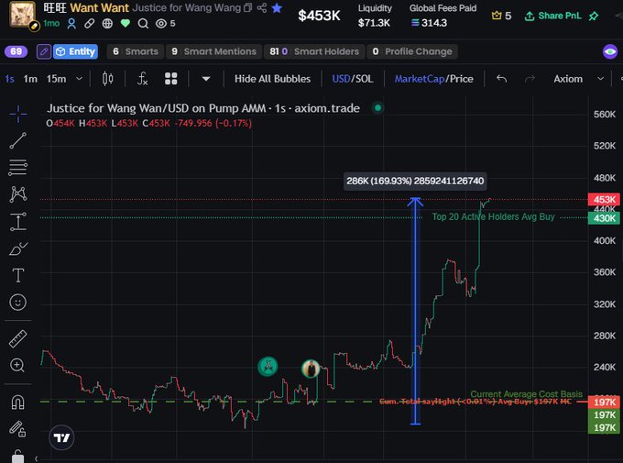This screenshot has width=623, height=463.
Task: Toggle MarketCap/Price display
Action: coord(434,79)
